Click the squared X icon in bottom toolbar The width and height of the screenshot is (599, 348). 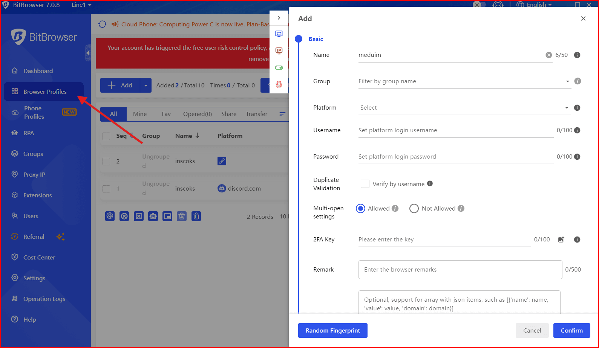pos(139,216)
